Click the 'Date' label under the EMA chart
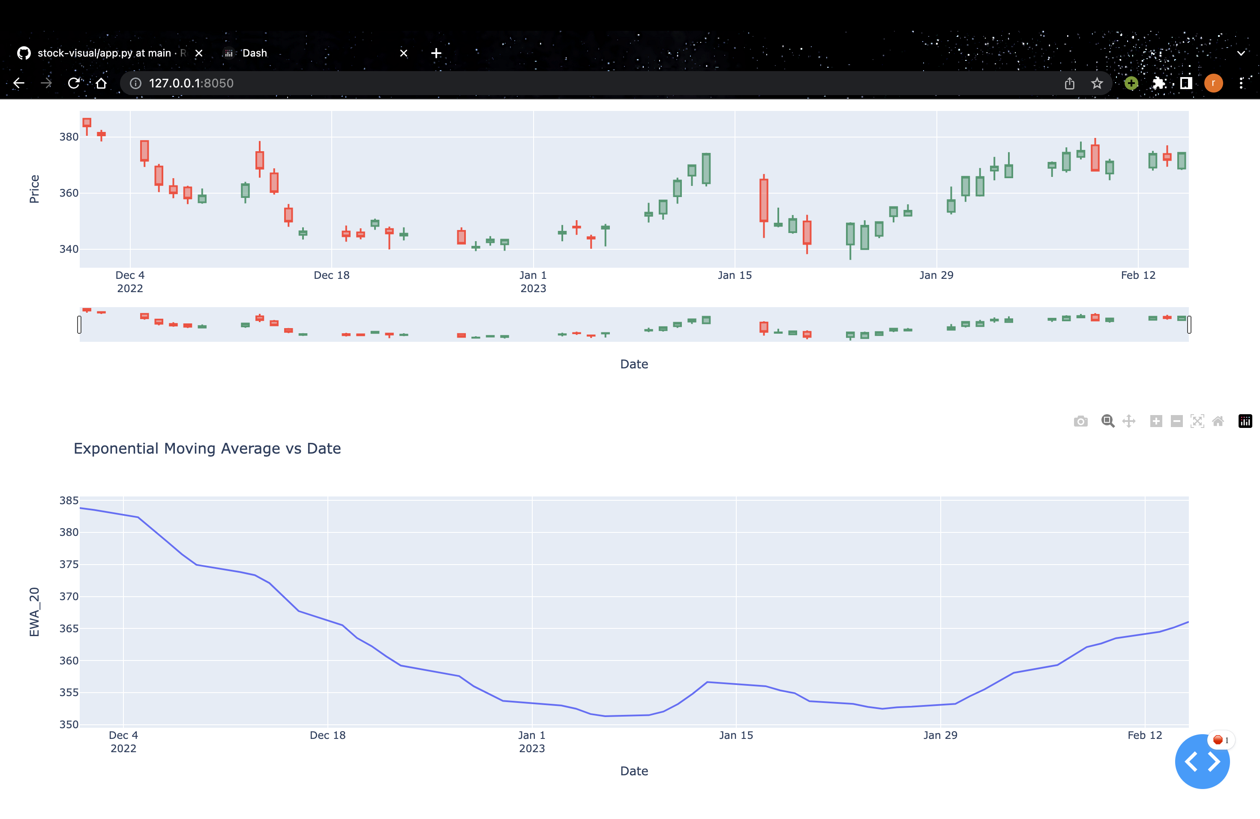The image size is (1260, 819). (634, 771)
